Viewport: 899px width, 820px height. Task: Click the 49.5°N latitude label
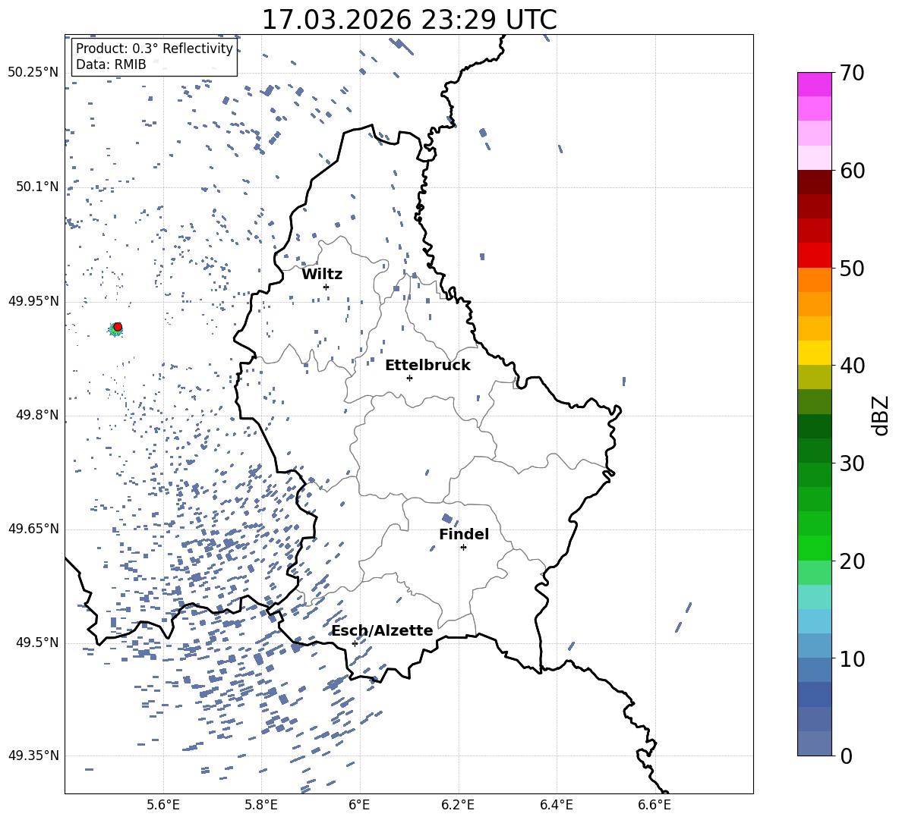click(36, 642)
